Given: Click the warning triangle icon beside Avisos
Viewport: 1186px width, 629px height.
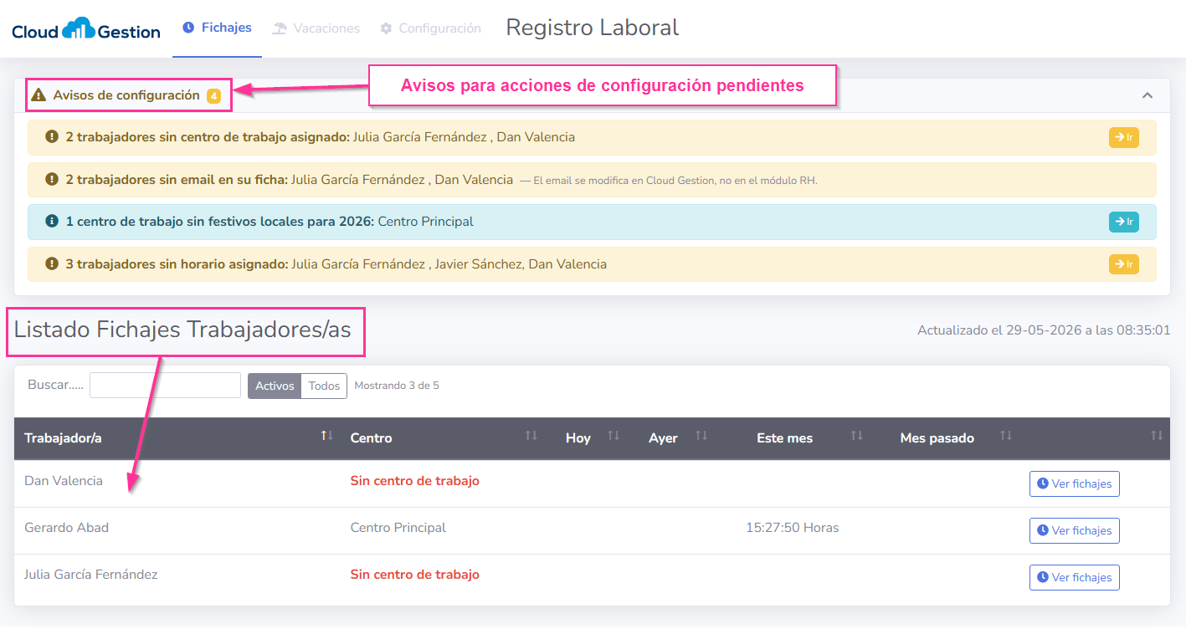Looking at the screenshot, I should [39, 95].
